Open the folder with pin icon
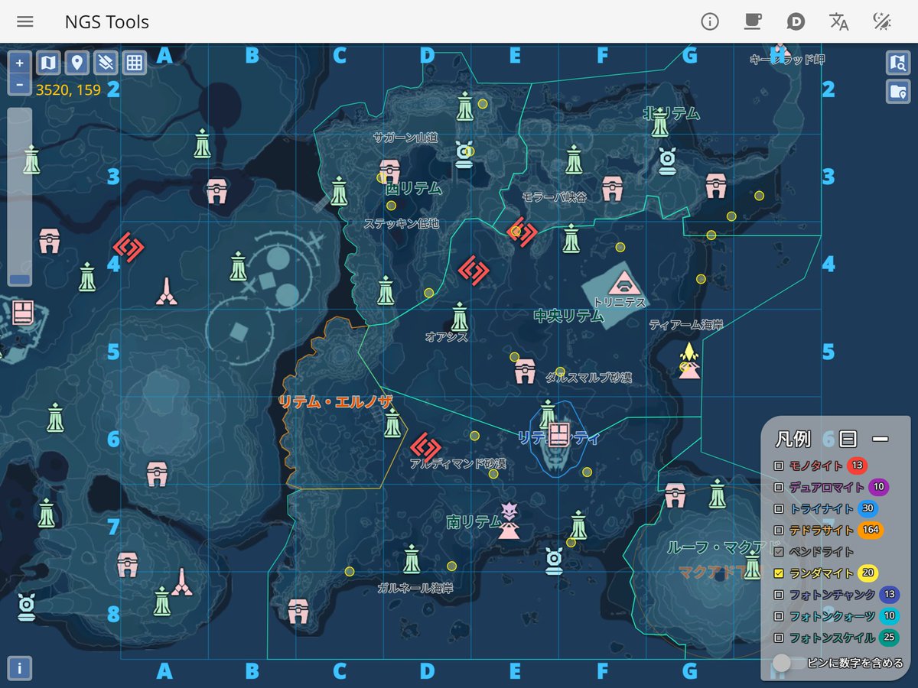The height and width of the screenshot is (688, 918). pyautogui.click(x=898, y=92)
